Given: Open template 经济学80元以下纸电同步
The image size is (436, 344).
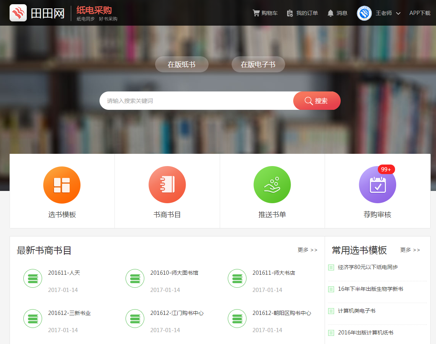Looking at the screenshot, I should [x=367, y=267].
